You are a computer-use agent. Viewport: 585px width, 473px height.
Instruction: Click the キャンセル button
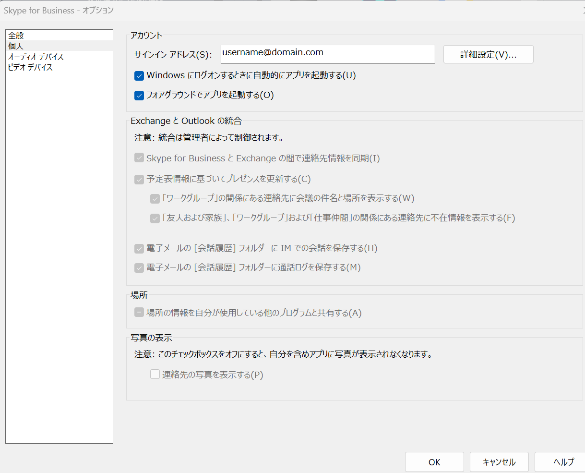pyautogui.click(x=499, y=462)
